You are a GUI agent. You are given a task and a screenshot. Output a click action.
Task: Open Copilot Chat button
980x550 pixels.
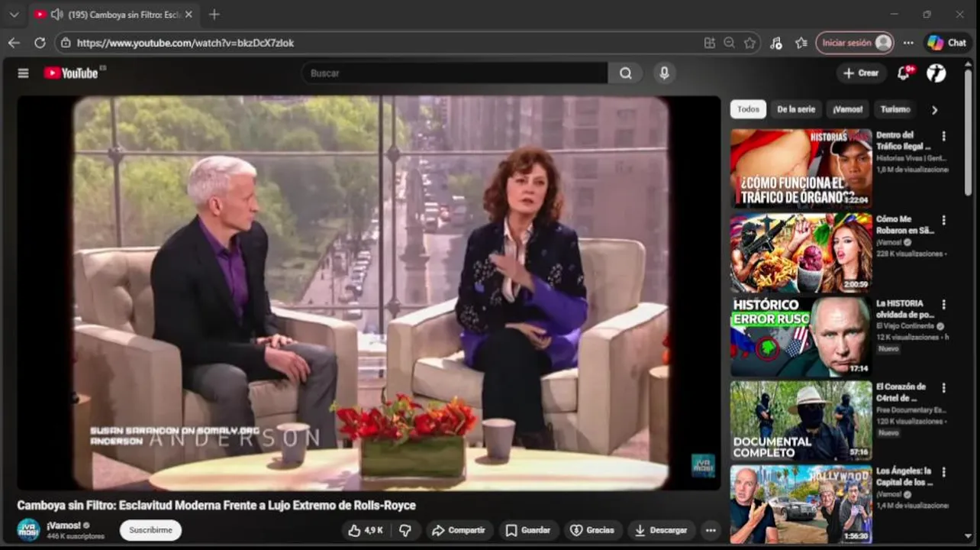947,43
